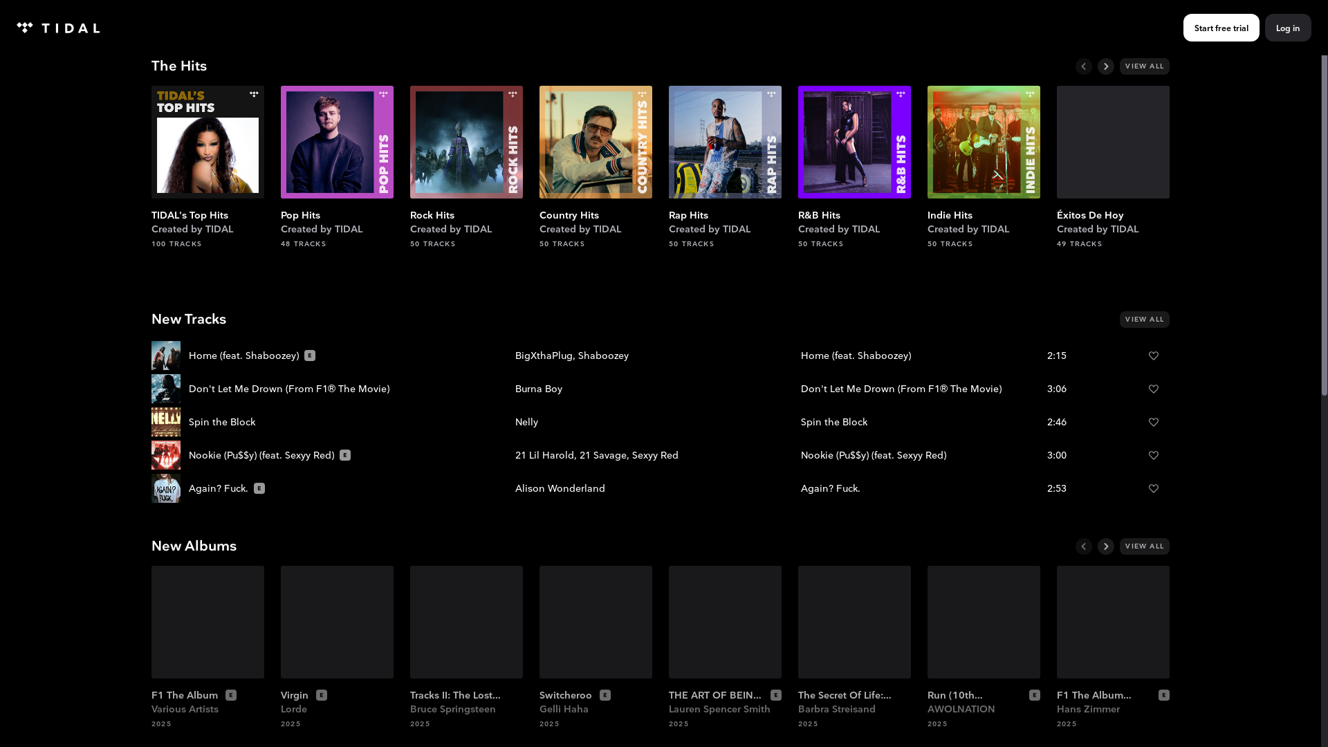Open TIDAL's Top Hits playlist cover
The height and width of the screenshot is (747, 1328).
point(207,142)
